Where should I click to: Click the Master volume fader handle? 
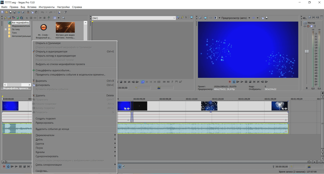click(x=307, y=51)
